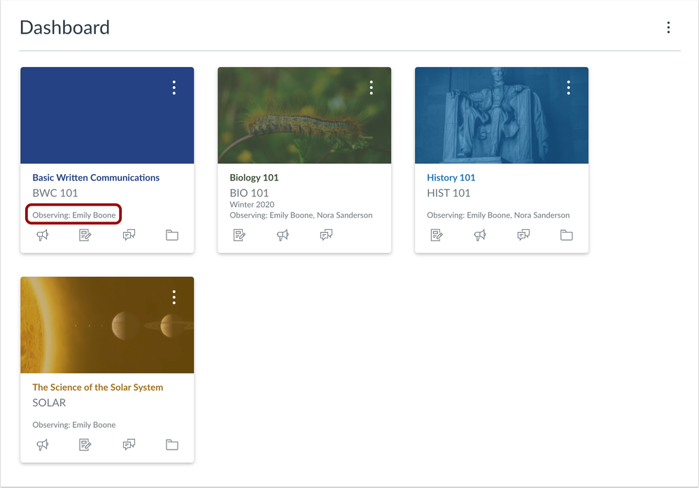Open options menu on Biology 101 card
Image resolution: width=699 pixels, height=488 pixels.
(372, 87)
